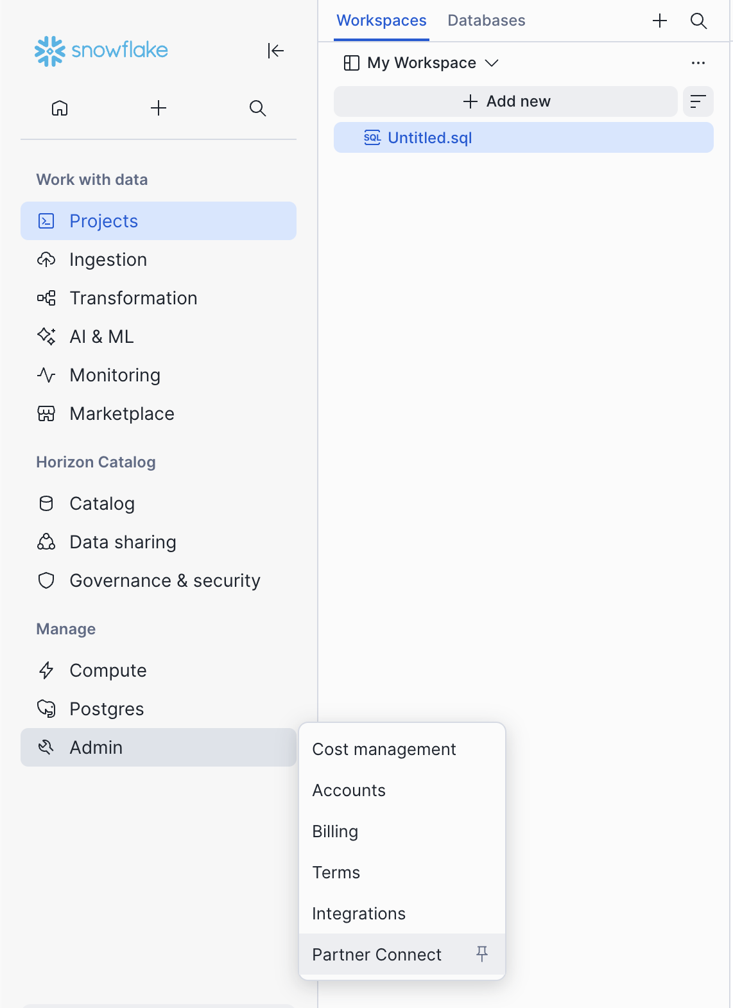Click the Compute lightning bolt icon
The image size is (733, 1008).
point(46,670)
